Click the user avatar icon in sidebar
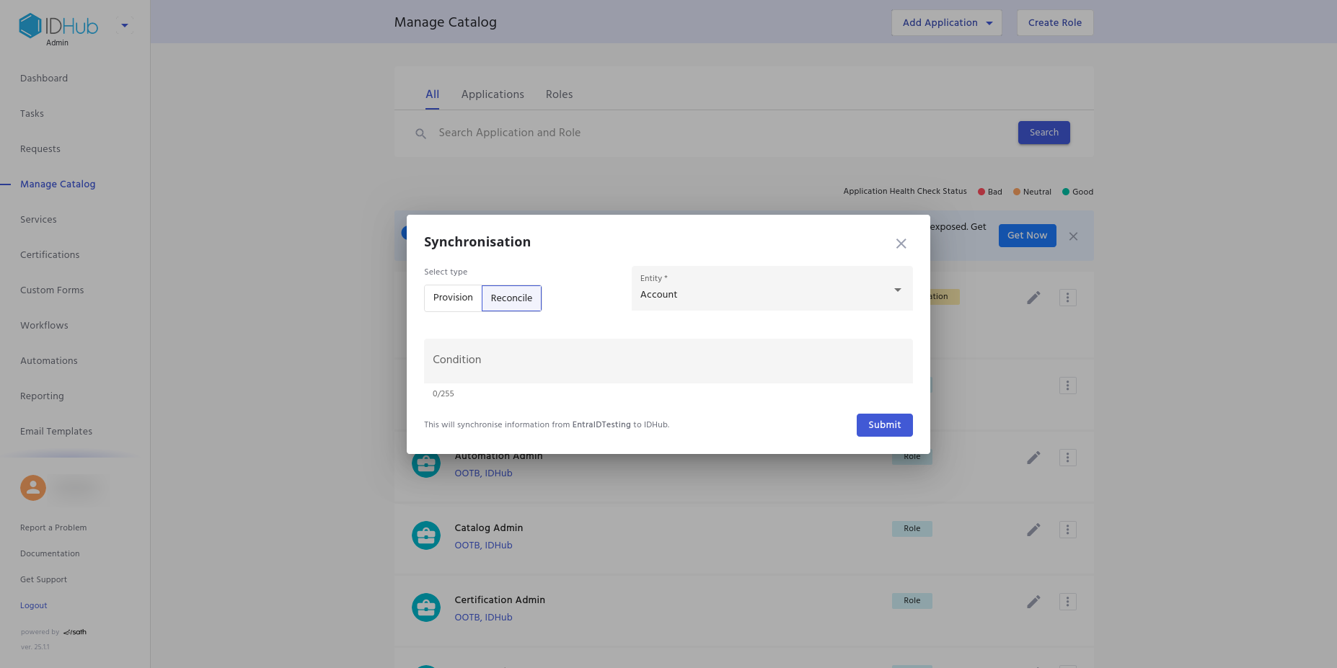The width and height of the screenshot is (1337, 668). coord(33,488)
